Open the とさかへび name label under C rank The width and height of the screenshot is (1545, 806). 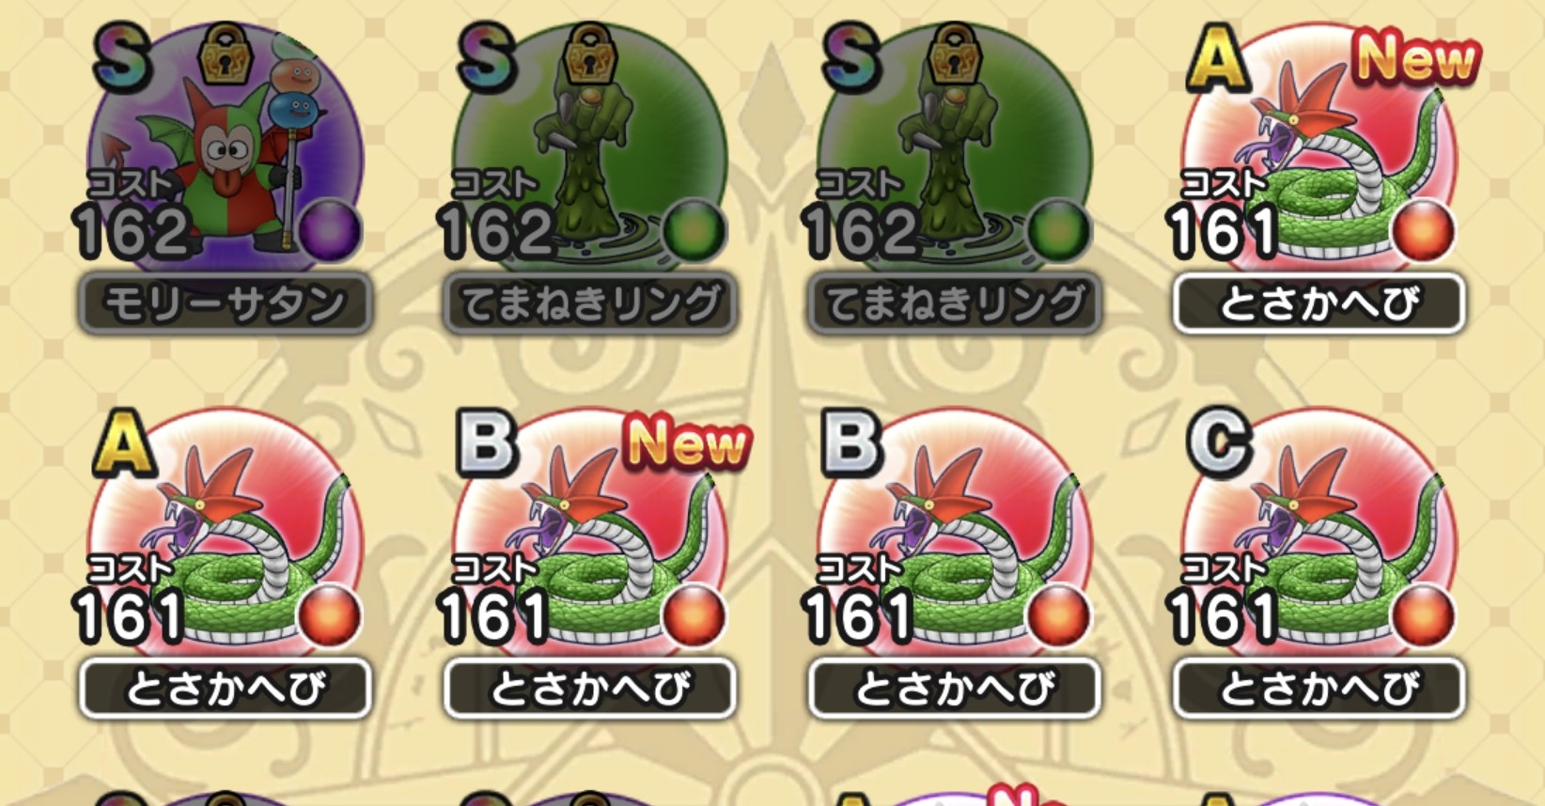1319,689
